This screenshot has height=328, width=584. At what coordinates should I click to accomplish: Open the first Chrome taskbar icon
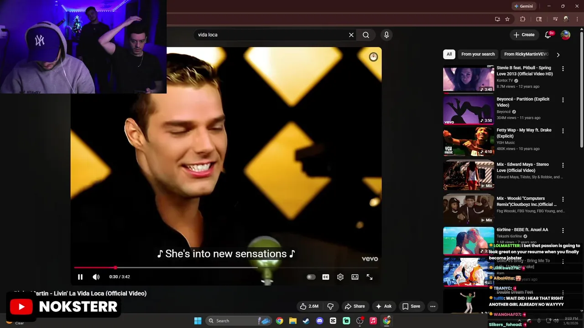(x=279, y=321)
